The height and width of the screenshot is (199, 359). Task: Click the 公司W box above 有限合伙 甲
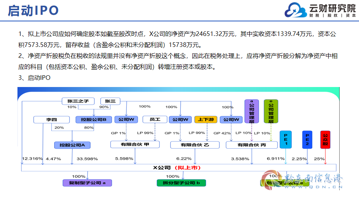[x=126, y=119]
